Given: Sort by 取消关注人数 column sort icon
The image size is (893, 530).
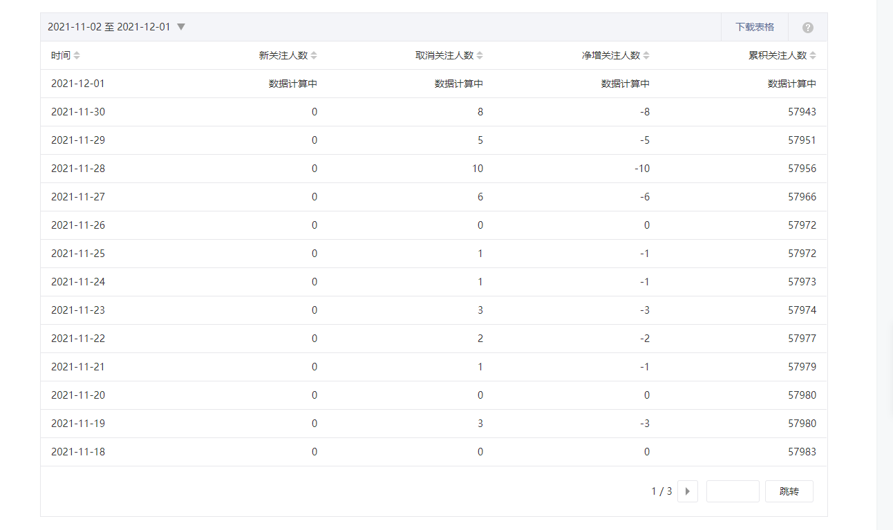Looking at the screenshot, I should (x=480, y=55).
